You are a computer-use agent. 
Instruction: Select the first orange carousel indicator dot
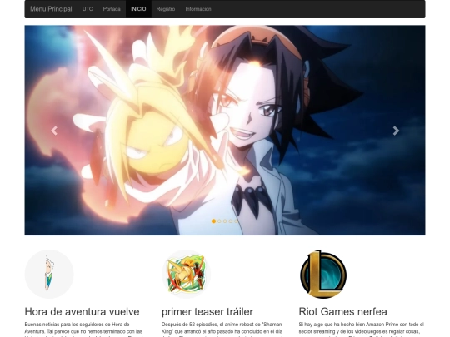pos(213,221)
